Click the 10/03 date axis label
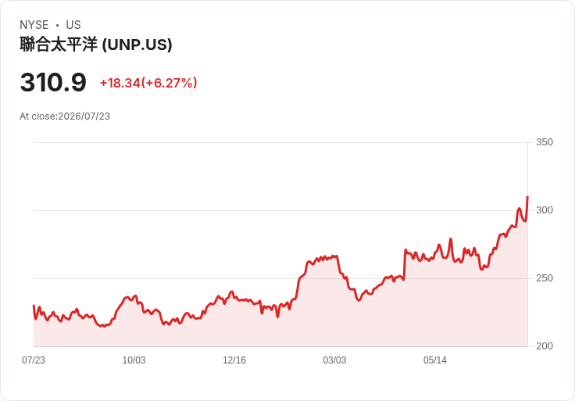The width and height of the screenshot is (575, 401). click(x=134, y=360)
